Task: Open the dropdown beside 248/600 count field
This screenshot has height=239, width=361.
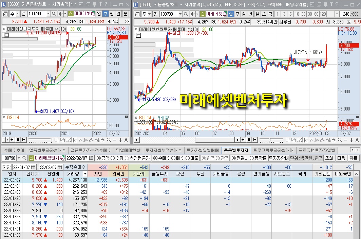Action: pos(337,14)
